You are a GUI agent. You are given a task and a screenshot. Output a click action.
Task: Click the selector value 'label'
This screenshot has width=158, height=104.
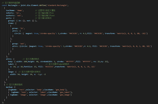[x=43, y=92]
